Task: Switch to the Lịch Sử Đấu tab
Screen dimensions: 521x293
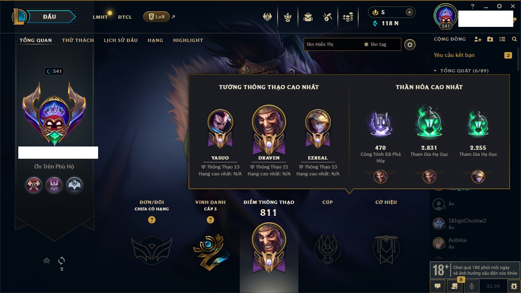Action: click(120, 40)
